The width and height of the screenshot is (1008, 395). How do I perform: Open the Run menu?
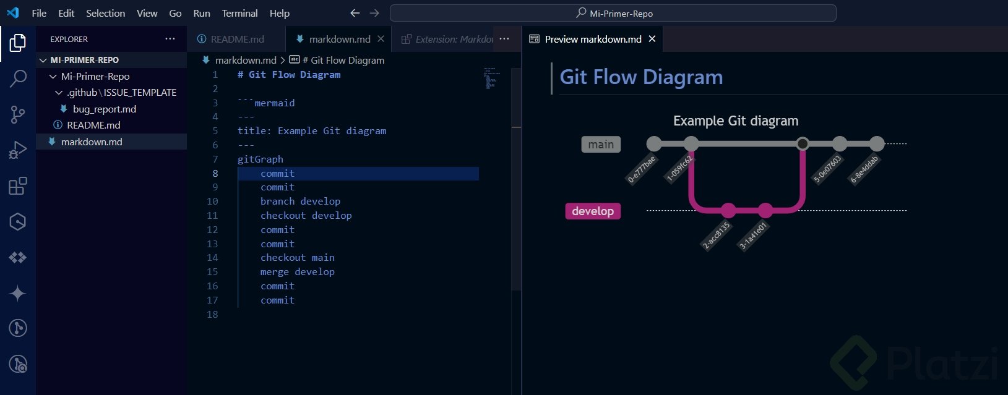pyautogui.click(x=202, y=13)
